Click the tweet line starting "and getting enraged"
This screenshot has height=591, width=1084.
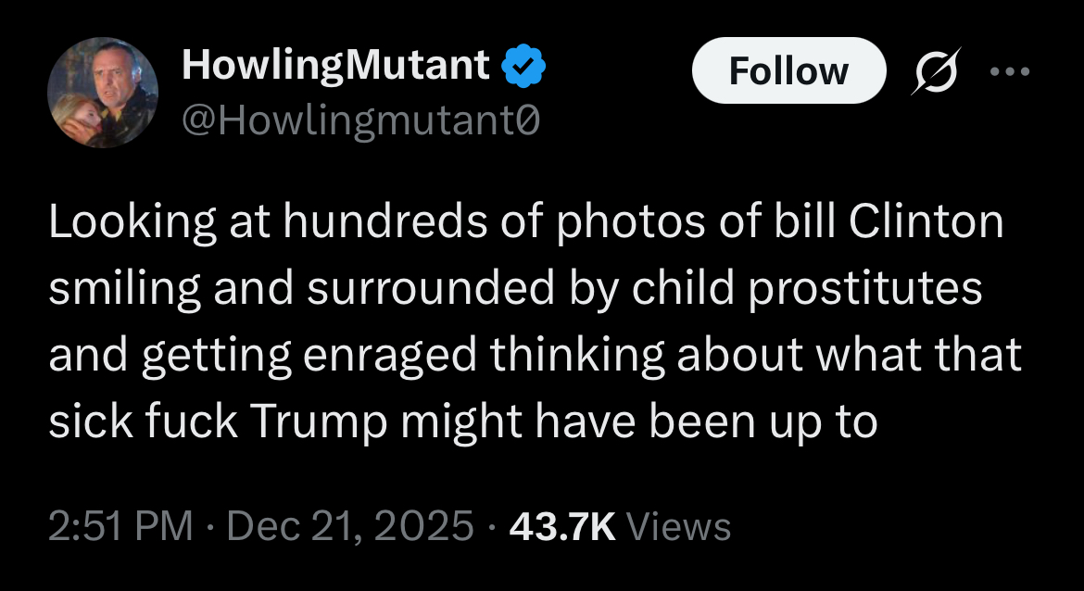click(535, 356)
